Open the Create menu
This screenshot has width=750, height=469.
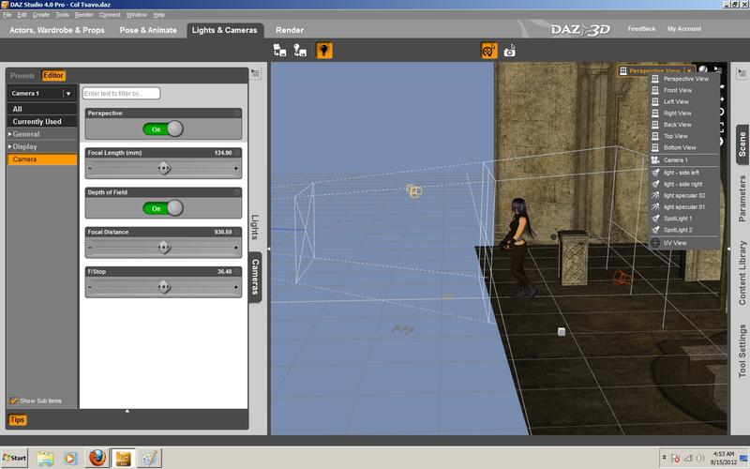41,15
